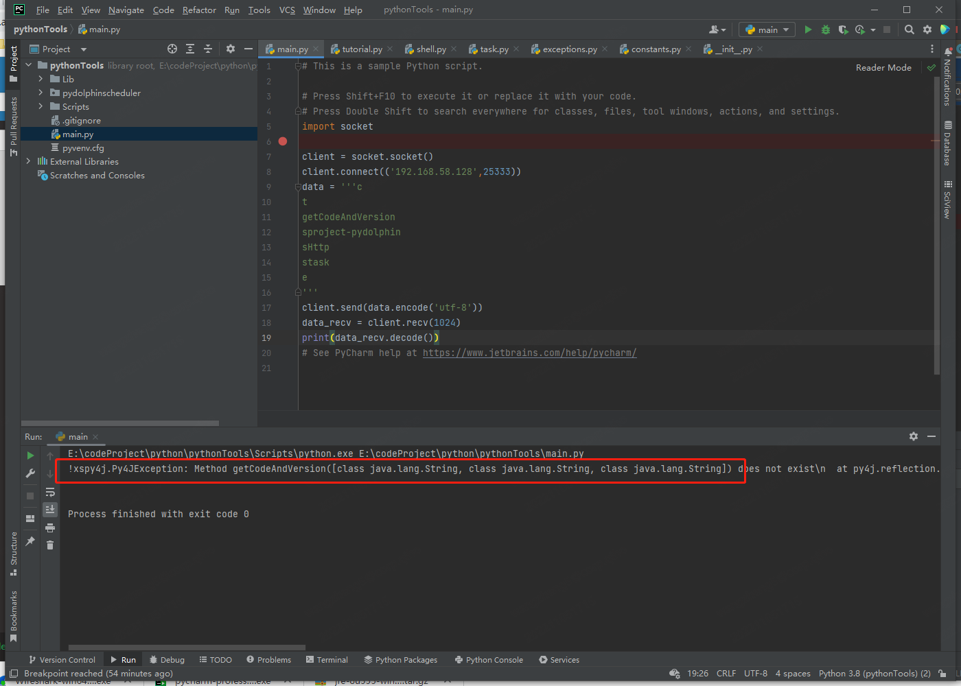Open the profiler dropdown arrow in toolbar
Screen dimensions: 961x686
pyautogui.click(x=873, y=29)
